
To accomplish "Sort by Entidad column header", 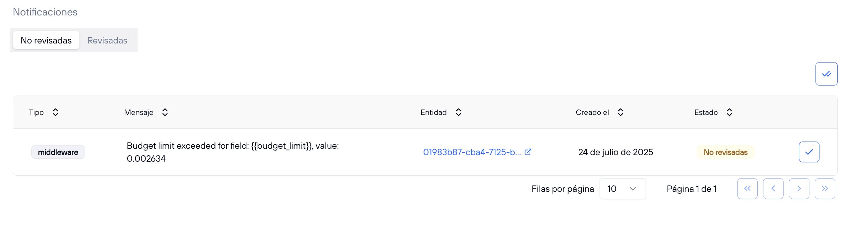I will 458,112.
